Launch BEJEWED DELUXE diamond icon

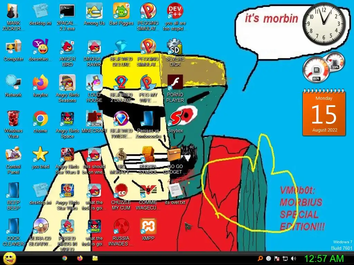click(x=121, y=47)
